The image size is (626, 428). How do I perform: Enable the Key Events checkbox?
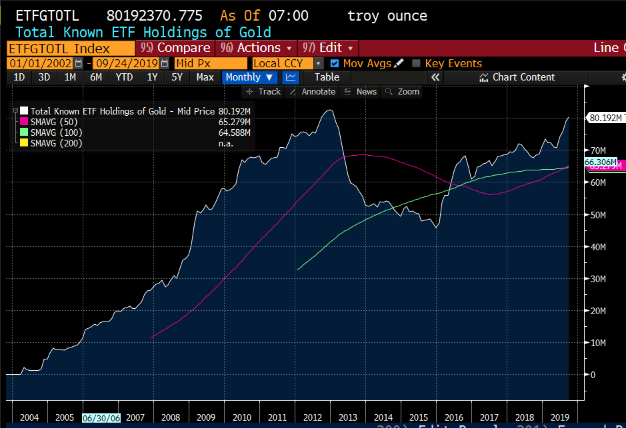coord(416,63)
